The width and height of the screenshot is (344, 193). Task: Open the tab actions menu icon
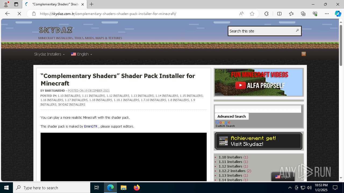click(16, 4)
